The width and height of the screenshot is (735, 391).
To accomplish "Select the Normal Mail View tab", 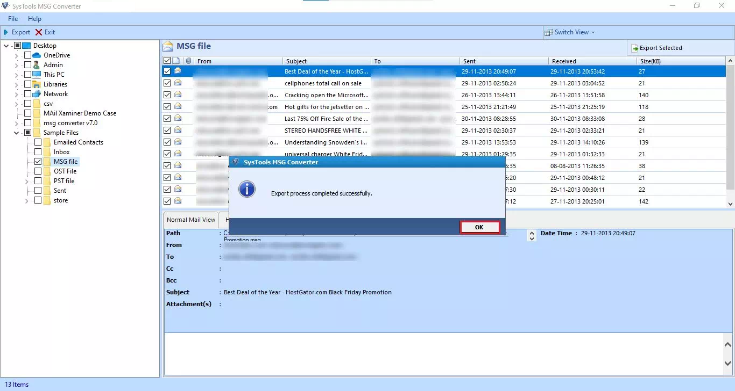I will pos(190,220).
